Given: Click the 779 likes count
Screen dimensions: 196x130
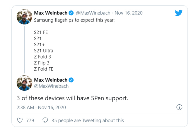Looking at the screenshot, I should 30,120.
